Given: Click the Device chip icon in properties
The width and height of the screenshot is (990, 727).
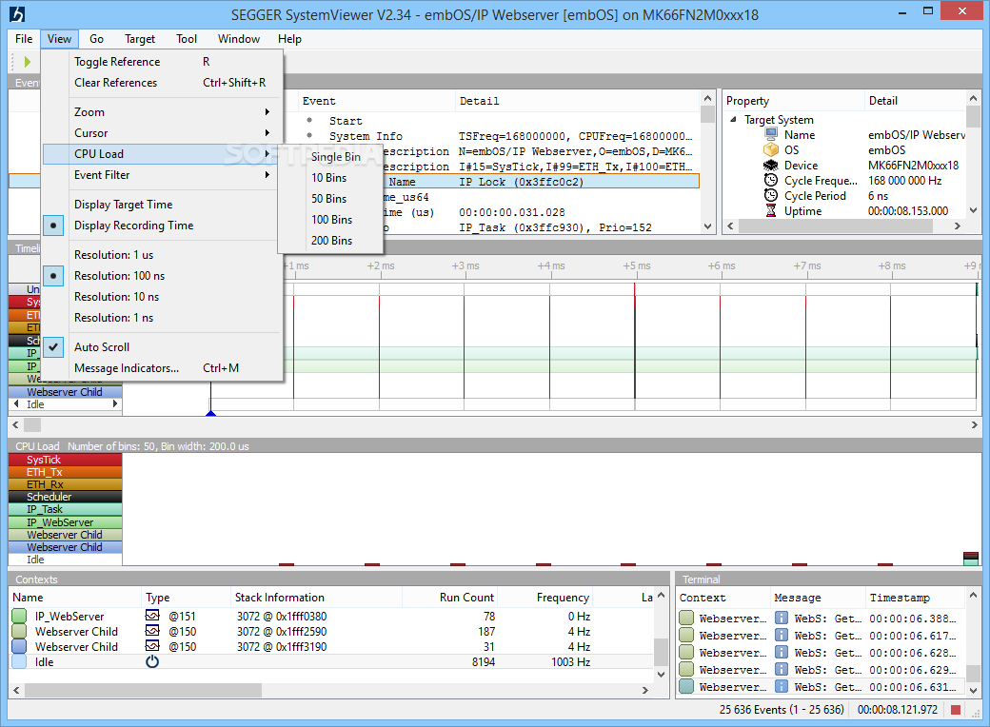Looking at the screenshot, I should pos(771,166).
